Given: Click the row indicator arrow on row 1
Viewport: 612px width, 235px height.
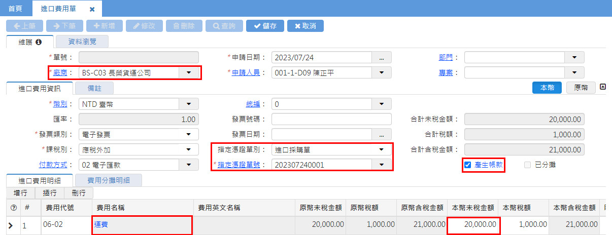Looking at the screenshot, I should tap(11, 225).
